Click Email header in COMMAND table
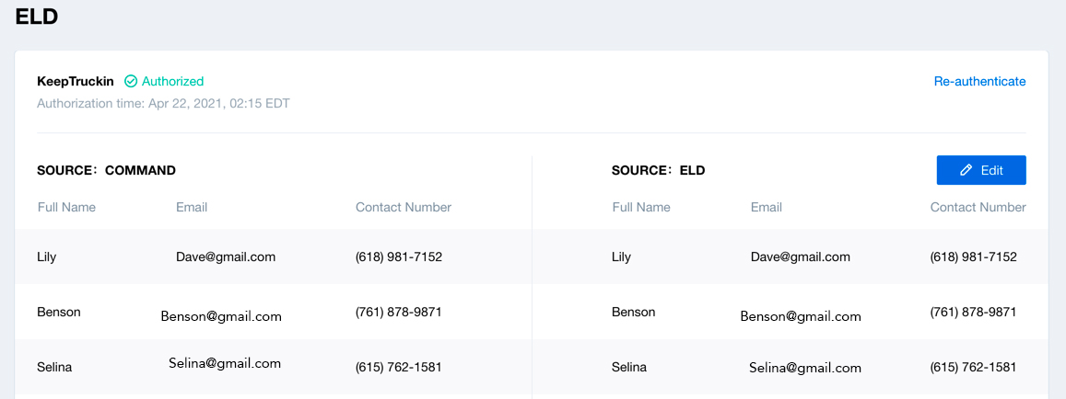The width and height of the screenshot is (1066, 399). pyautogui.click(x=192, y=207)
